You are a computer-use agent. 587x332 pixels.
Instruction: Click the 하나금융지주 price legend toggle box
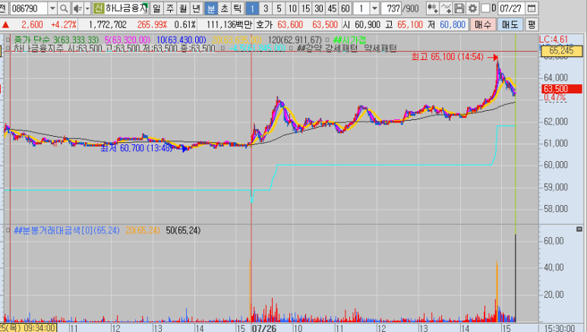coord(7,48)
